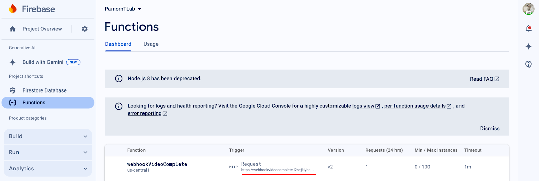The image size is (539, 181).
Task: Click the HTTP trigger badge
Action: click(233, 167)
